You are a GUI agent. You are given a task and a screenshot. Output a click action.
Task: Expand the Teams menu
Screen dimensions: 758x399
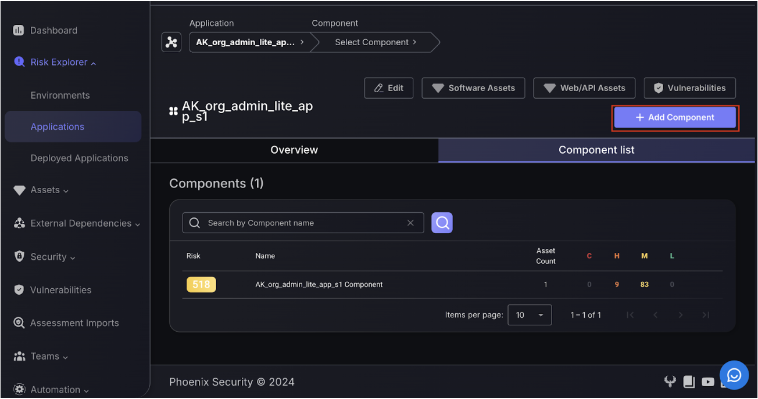65,357
